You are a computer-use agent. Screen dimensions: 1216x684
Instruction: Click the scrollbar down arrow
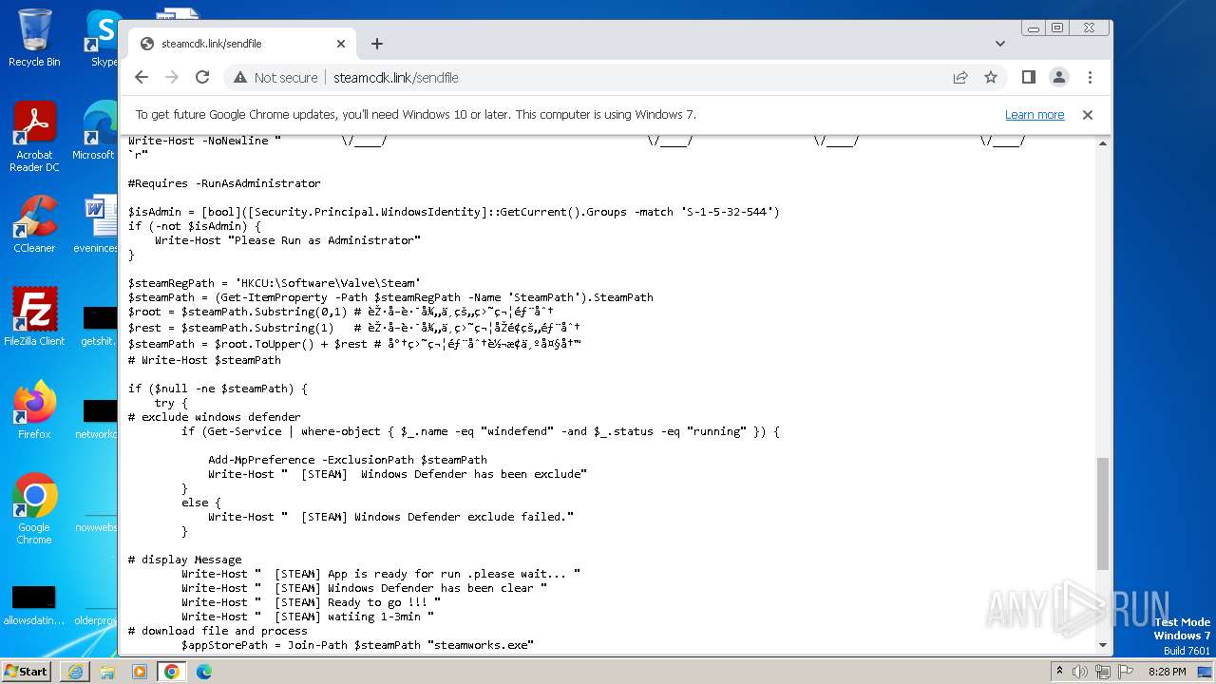1103,645
